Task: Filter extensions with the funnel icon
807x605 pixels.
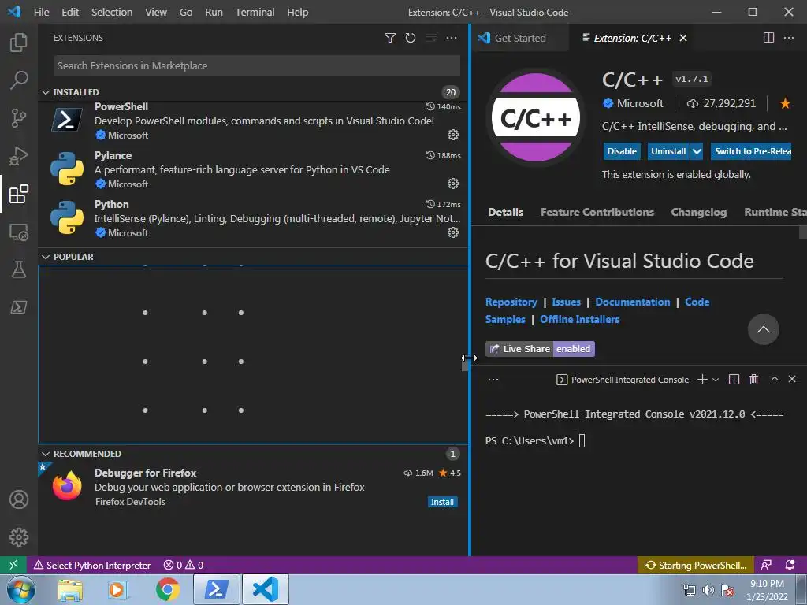Action: pyautogui.click(x=390, y=38)
